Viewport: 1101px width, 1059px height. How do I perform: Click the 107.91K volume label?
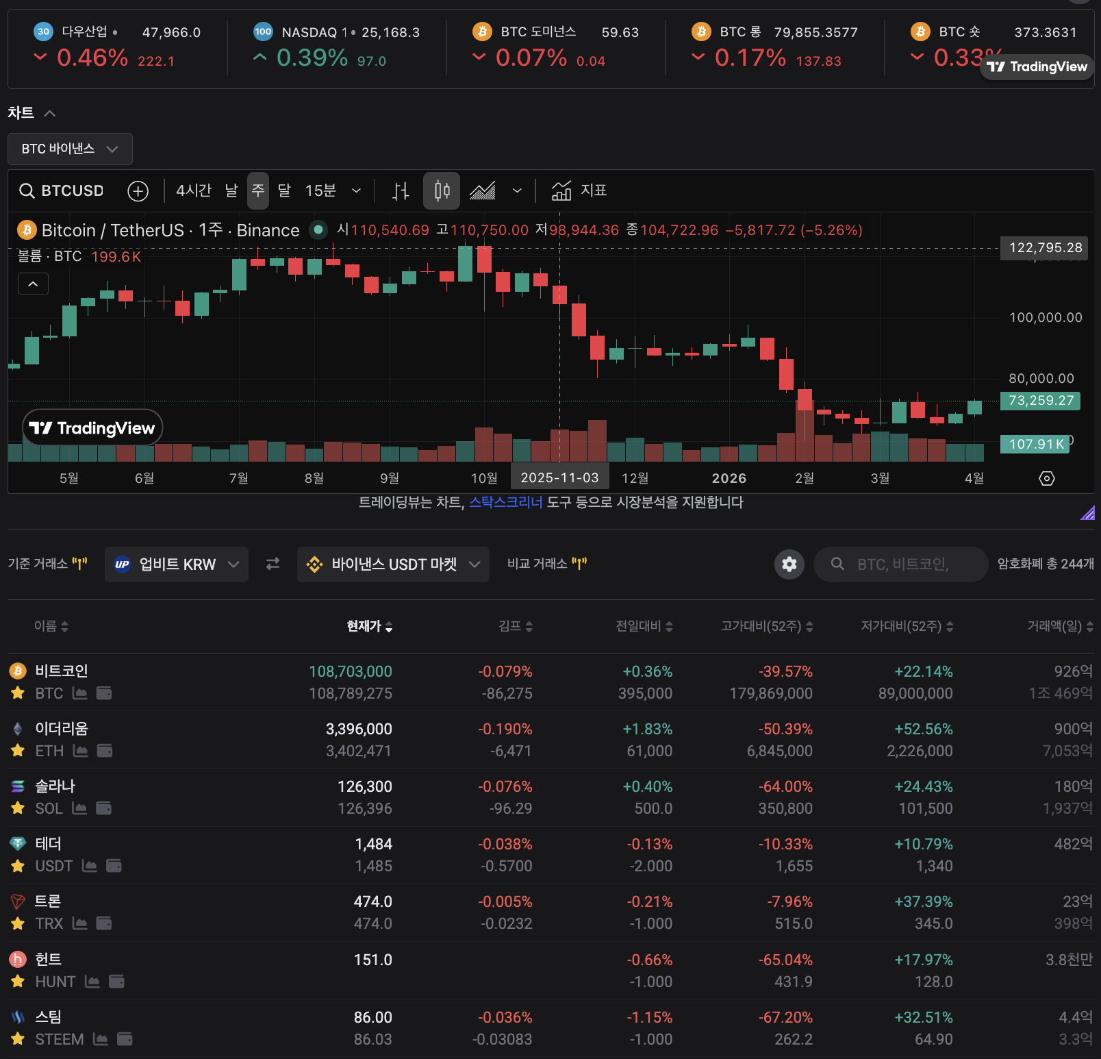click(x=1036, y=444)
